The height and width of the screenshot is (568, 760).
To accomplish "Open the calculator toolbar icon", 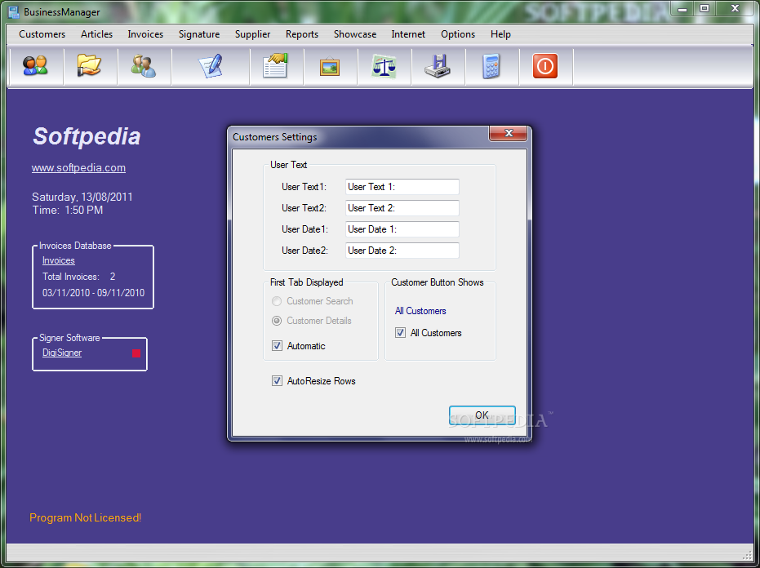I will click(491, 66).
